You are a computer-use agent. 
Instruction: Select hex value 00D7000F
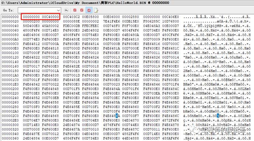click(31, 53)
